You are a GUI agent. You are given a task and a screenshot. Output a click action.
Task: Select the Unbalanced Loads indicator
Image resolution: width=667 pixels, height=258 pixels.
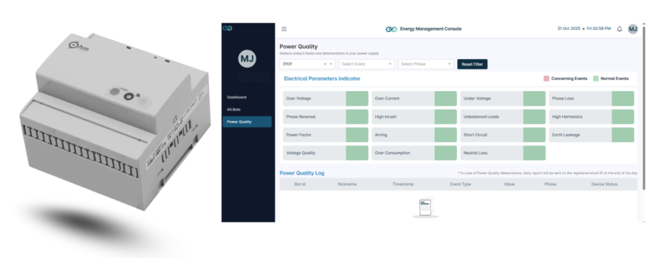pyautogui.click(x=503, y=117)
